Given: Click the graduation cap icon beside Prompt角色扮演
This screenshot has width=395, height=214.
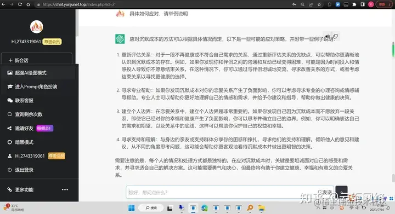Looking at the screenshot, I should click(10, 86).
